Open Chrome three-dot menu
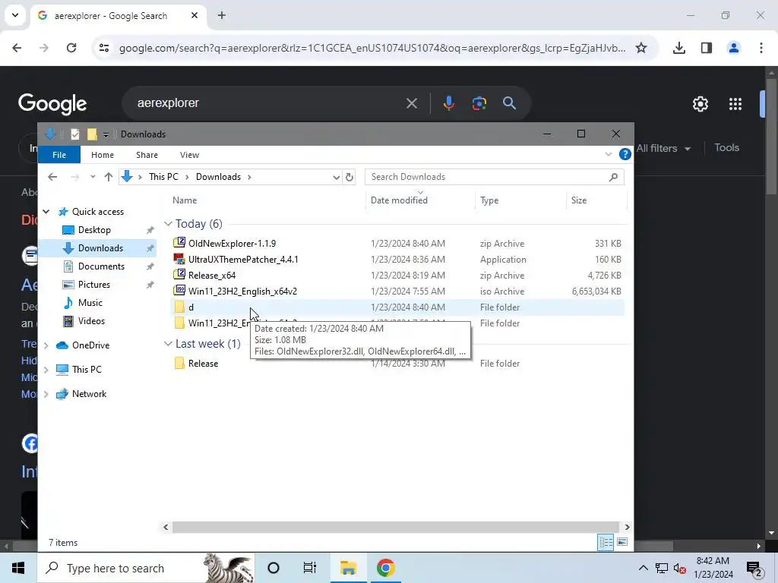The width and height of the screenshot is (778, 583). point(761,48)
